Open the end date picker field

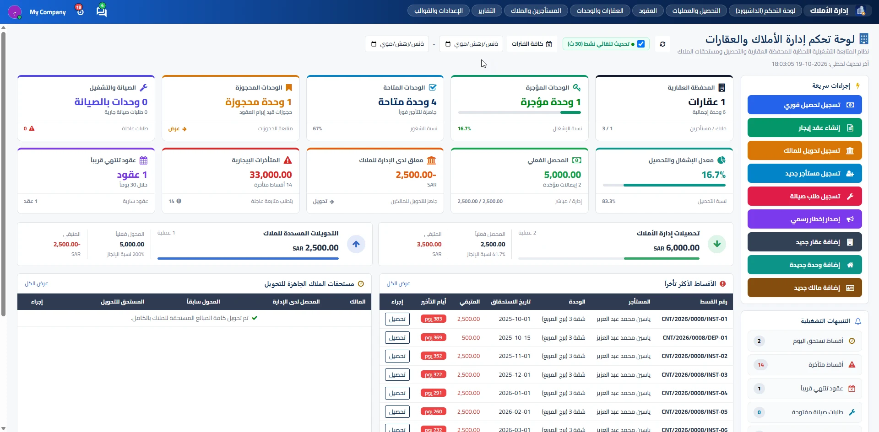397,44
